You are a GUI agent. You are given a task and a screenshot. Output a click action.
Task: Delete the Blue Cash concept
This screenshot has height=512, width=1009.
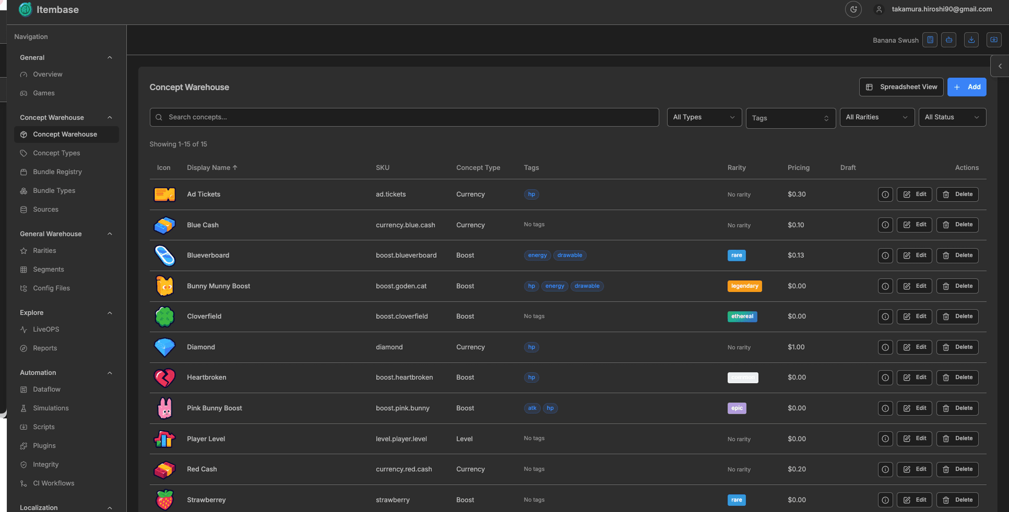[957, 225]
